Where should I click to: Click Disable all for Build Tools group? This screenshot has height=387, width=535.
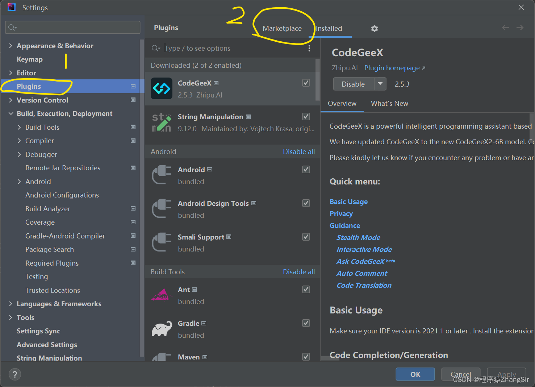click(x=299, y=272)
